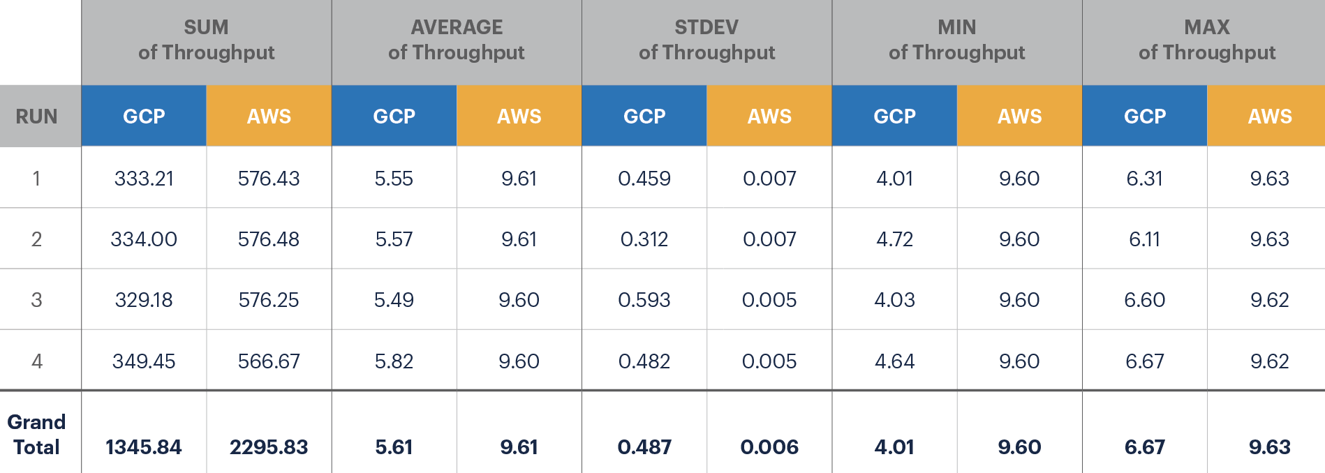This screenshot has height=473, width=1325.
Task: Click the 329.18 value in run 3
Action: click(144, 300)
